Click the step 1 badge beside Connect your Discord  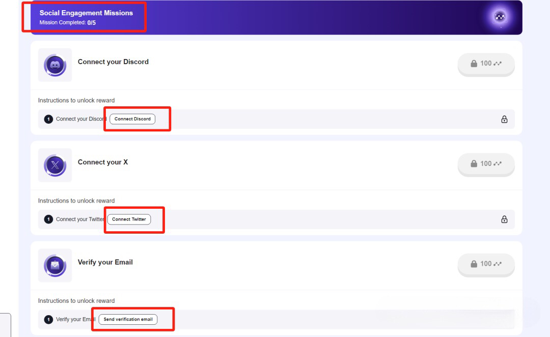coord(48,119)
